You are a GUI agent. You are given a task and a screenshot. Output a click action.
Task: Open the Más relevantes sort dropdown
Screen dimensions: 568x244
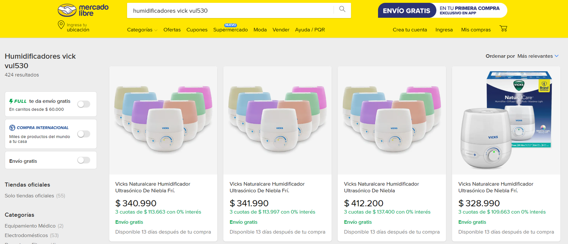538,56
